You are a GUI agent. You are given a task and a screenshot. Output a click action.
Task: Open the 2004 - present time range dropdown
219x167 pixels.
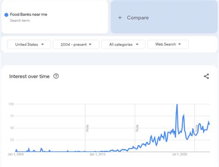click(76, 44)
